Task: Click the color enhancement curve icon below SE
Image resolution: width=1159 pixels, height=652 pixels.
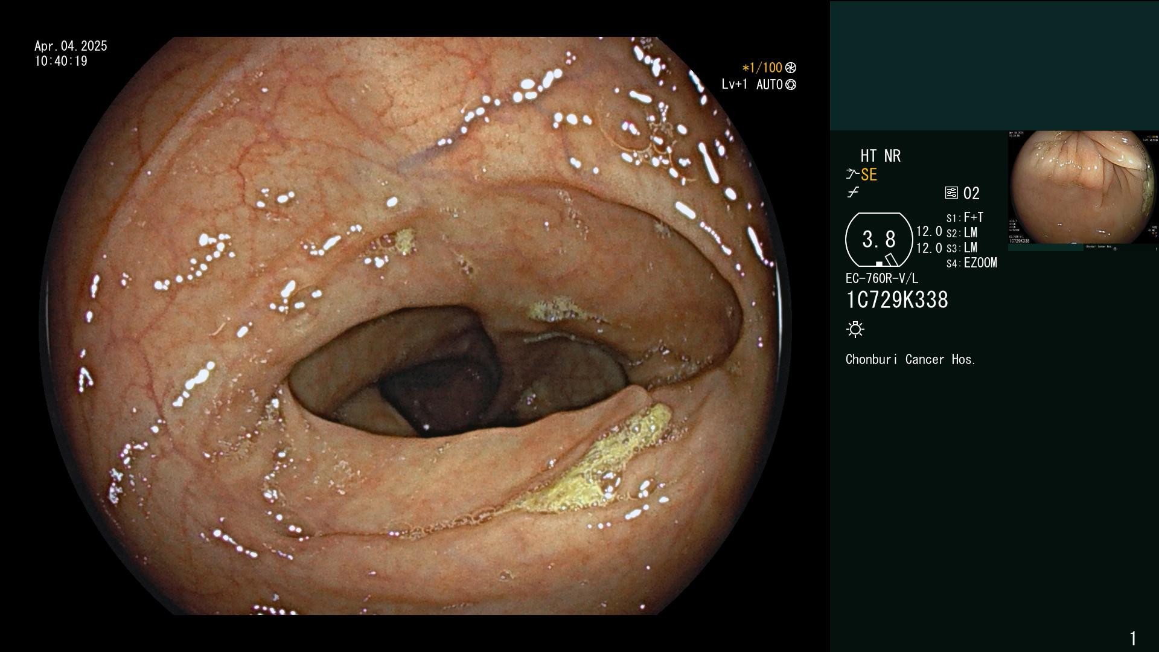Action: (853, 193)
